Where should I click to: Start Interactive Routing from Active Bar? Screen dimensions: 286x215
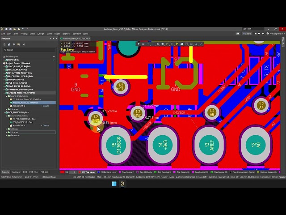[x=167, y=44]
